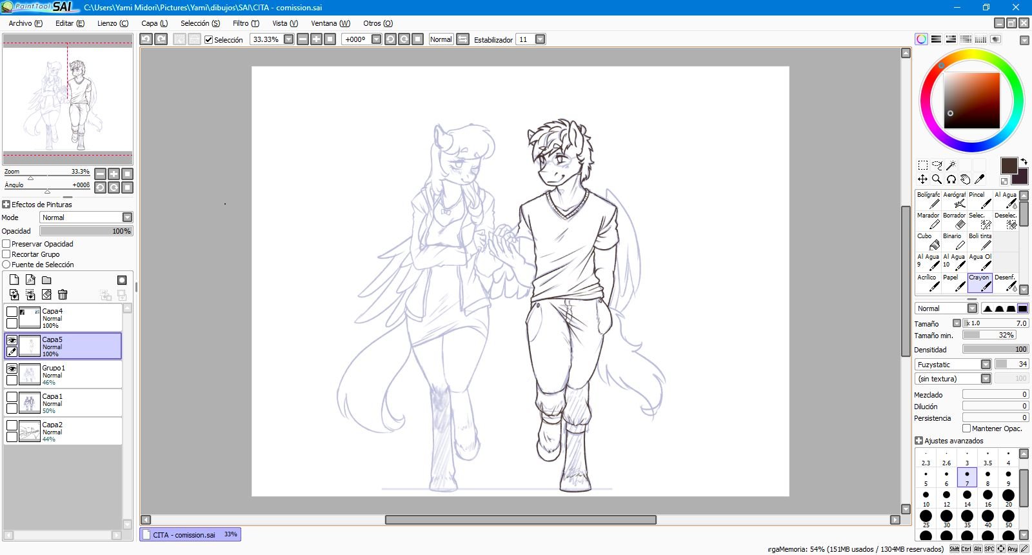Adjust the layer Opacidad slider
Screen dimensions: 1032x555
(86, 231)
